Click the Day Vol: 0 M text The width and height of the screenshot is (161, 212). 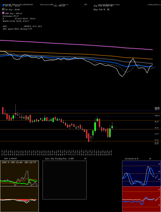pos(101,10)
